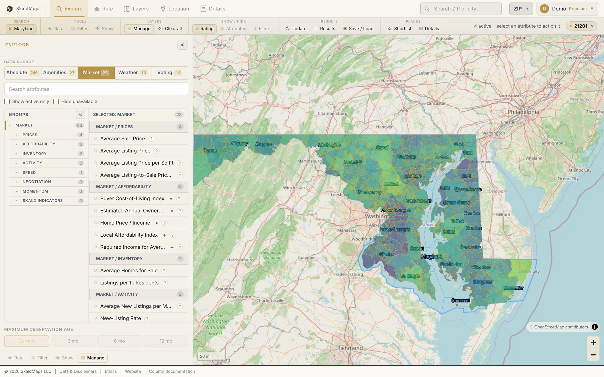Image resolution: width=604 pixels, height=377 pixels.
Task: Select Show mode in bottom tool bar
Action: [x=65, y=358]
